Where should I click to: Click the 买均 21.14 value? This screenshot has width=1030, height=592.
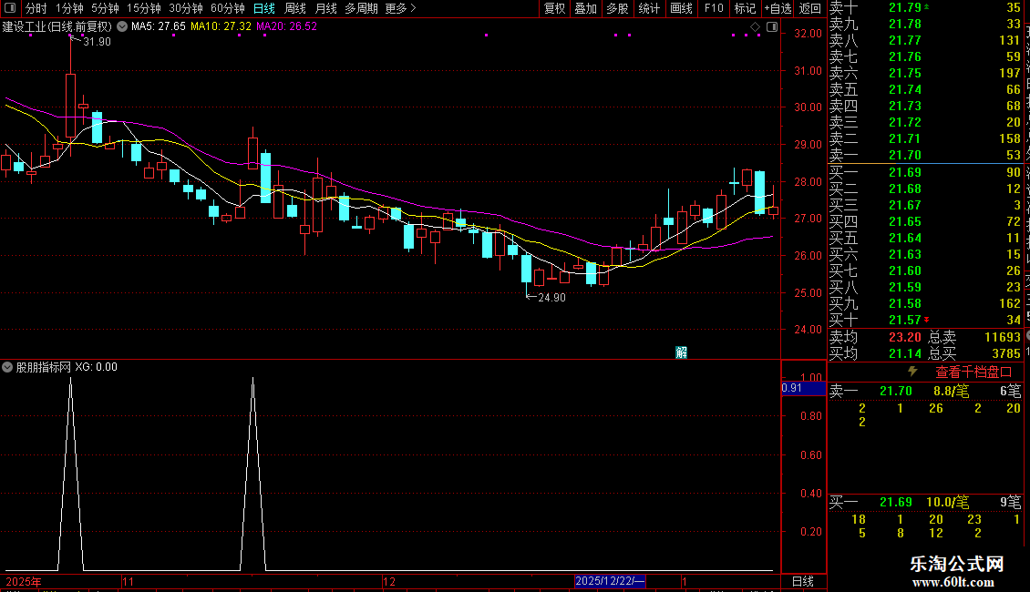[x=904, y=353]
